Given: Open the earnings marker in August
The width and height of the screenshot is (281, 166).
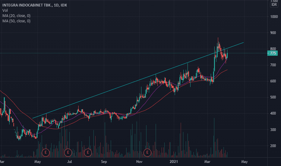Looking at the screenshot, I should tap(88, 152).
